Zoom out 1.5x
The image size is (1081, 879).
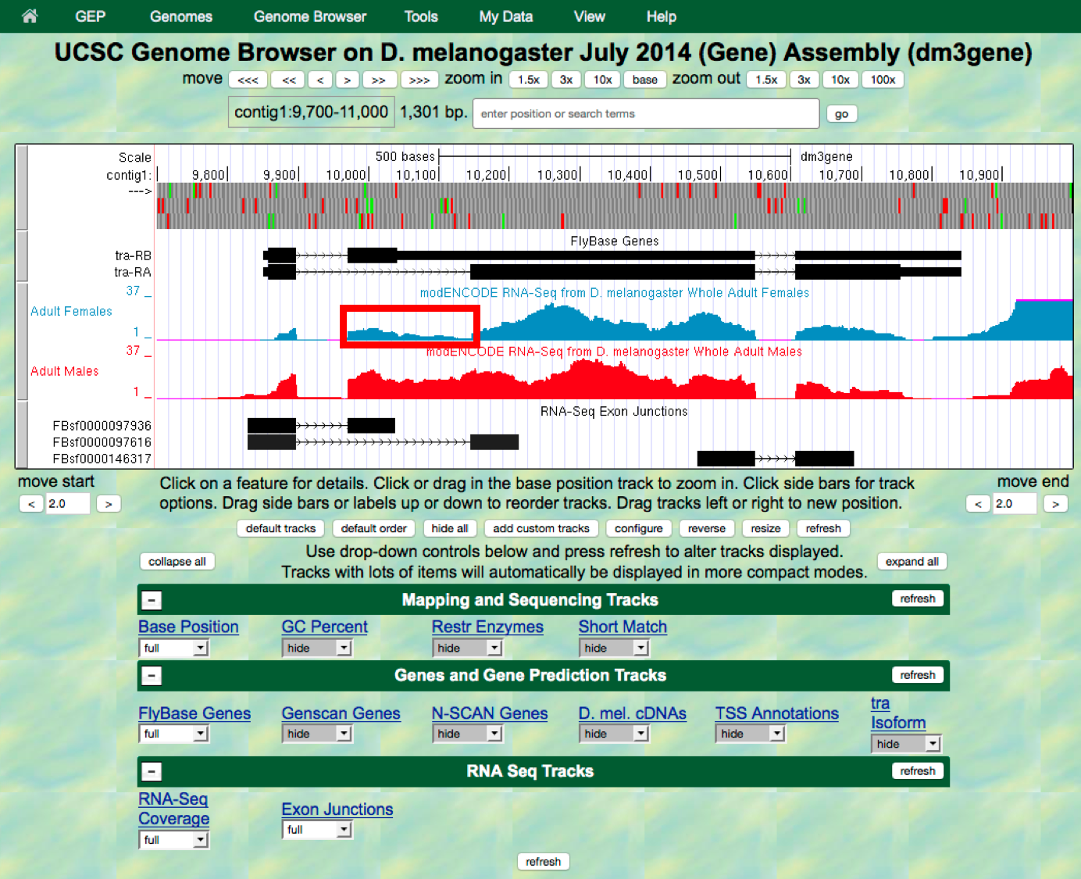coord(766,80)
